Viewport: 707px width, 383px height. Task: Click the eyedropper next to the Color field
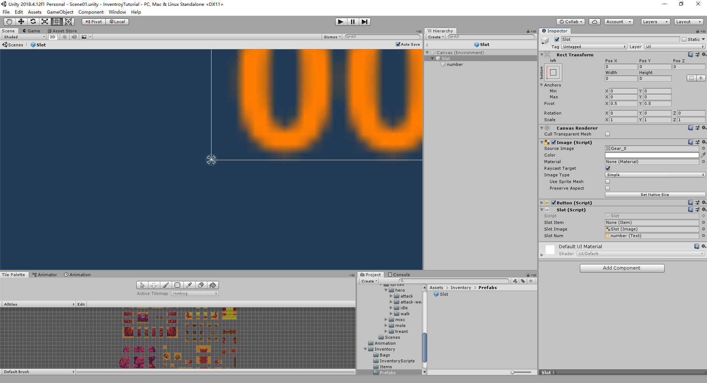click(x=703, y=155)
